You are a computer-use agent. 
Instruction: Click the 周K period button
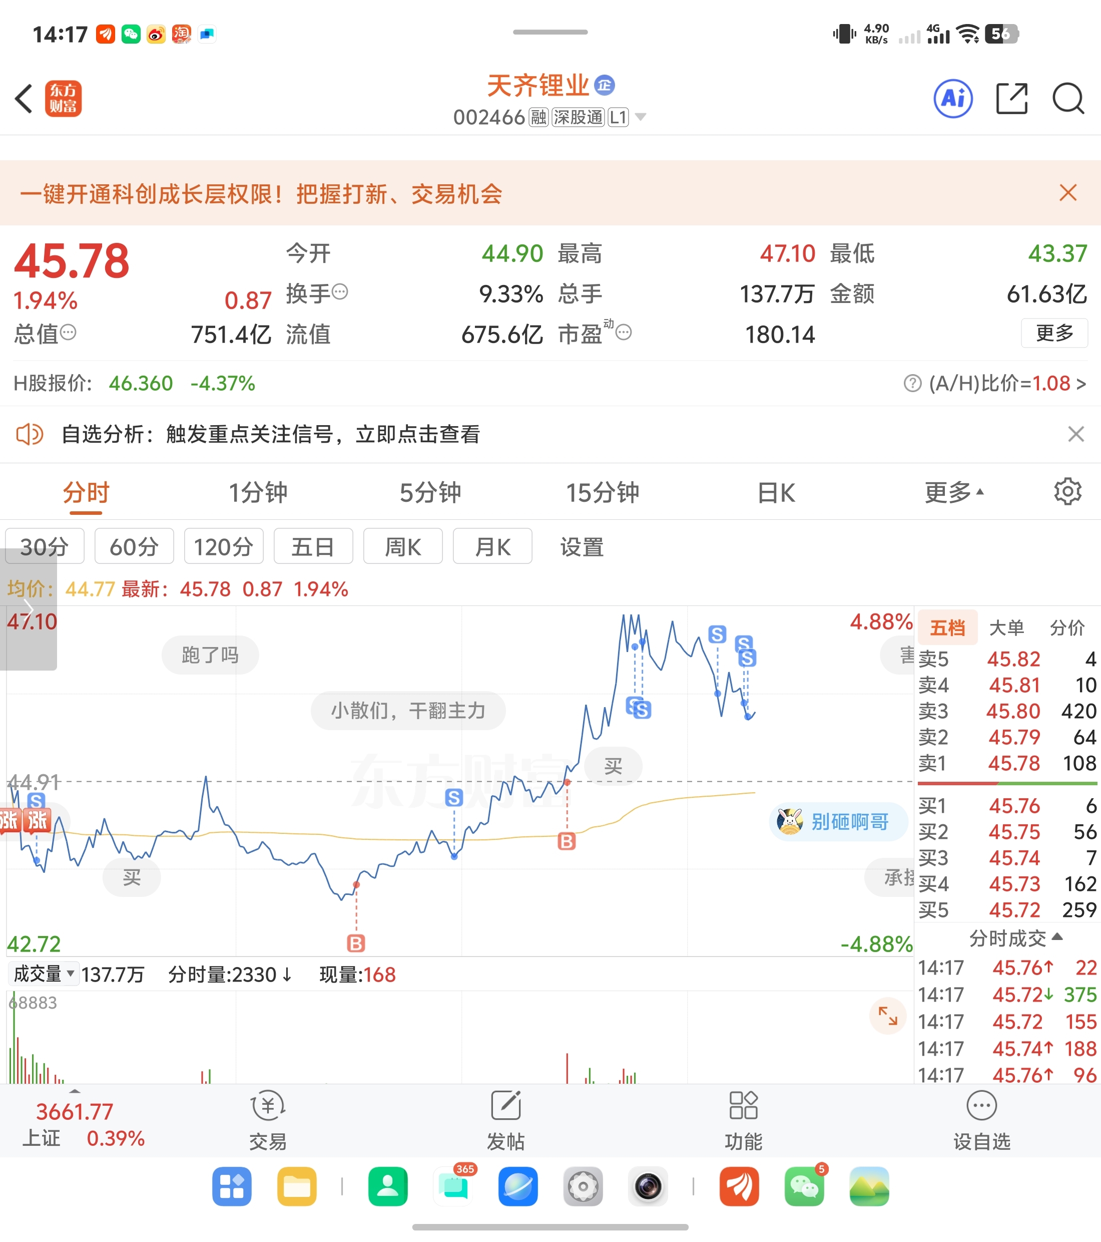[x=403, y=546]
